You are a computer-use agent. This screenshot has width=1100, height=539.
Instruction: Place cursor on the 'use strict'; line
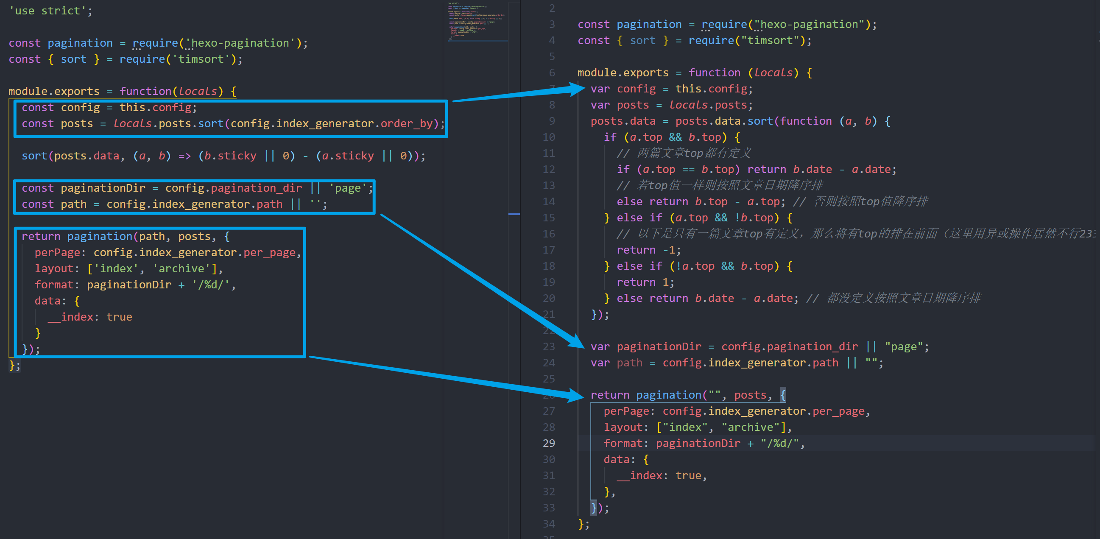(x=50, y=11)
